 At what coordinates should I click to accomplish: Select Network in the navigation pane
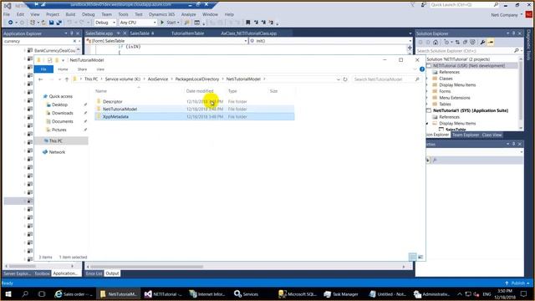point(57,152)
